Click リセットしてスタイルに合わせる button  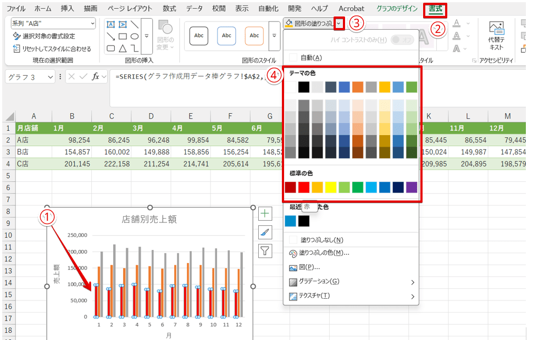(x=52, y=48)
